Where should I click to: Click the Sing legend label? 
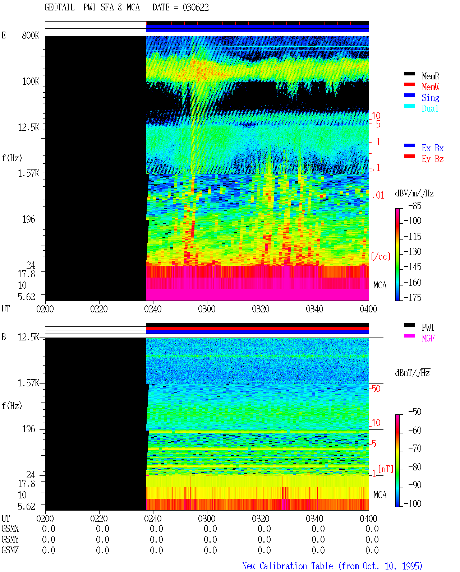pyautogui.click(x=431, y=98)
